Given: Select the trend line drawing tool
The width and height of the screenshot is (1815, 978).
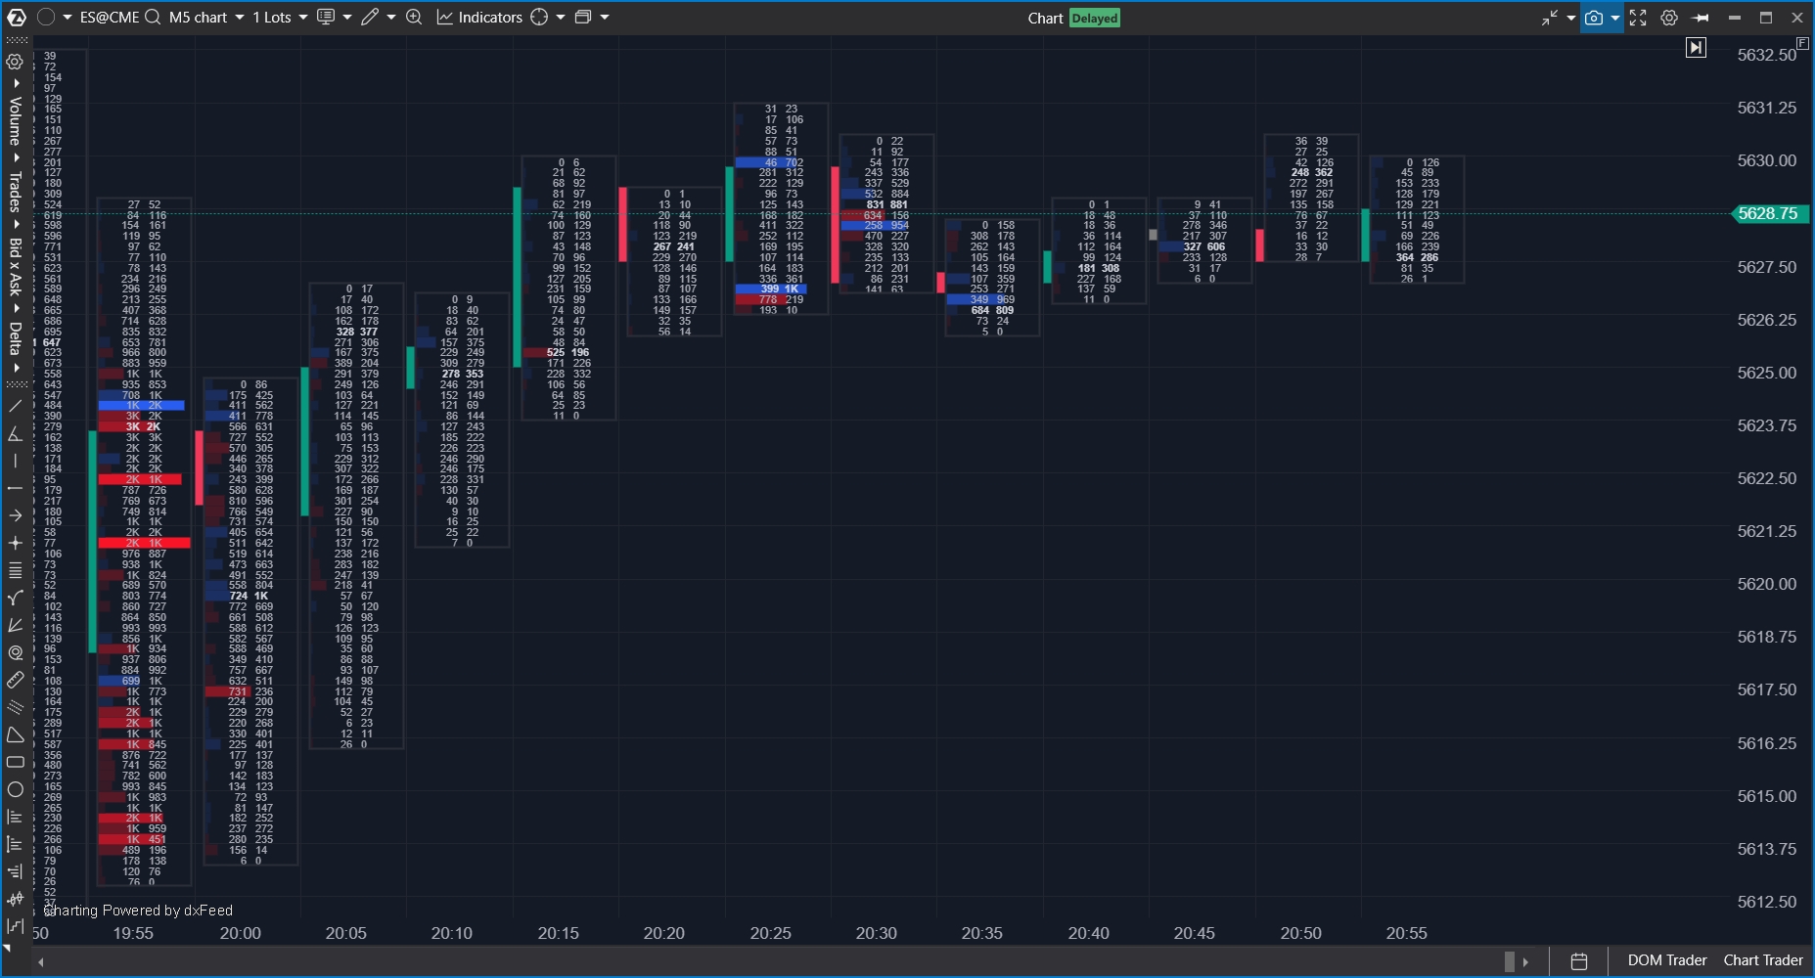Looking at the screenshot, I should pos(15,406).
